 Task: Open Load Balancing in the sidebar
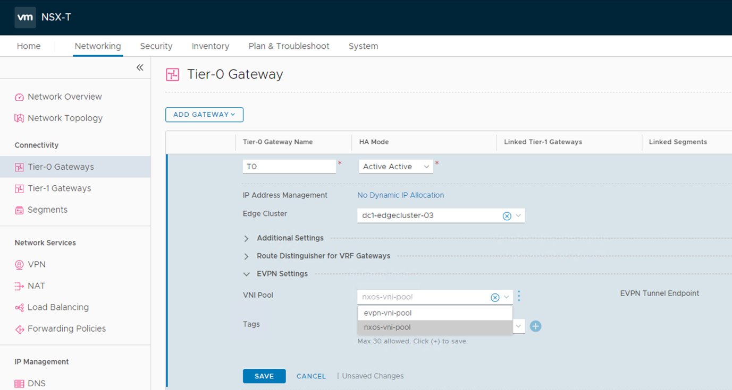click(58, 307)
